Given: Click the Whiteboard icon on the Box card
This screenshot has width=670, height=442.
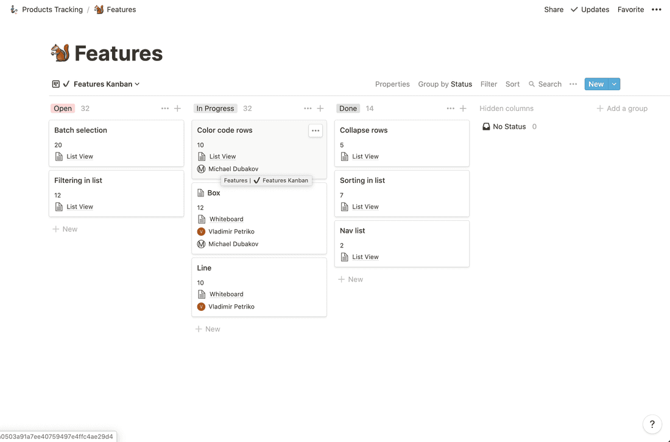Looking at the screenshot, I should (201, 219).
